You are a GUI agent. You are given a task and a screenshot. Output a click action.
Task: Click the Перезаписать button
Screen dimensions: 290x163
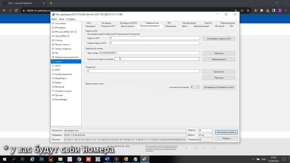click(219, 59)
